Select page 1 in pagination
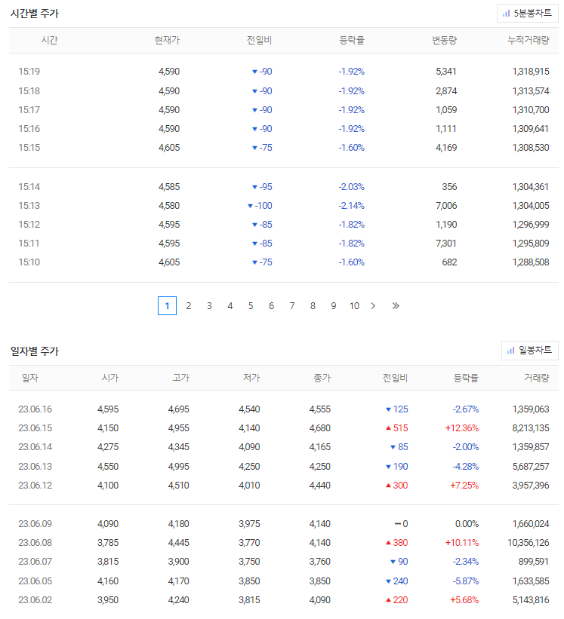The width and height of the screenshot is (564, 619). 167,306
